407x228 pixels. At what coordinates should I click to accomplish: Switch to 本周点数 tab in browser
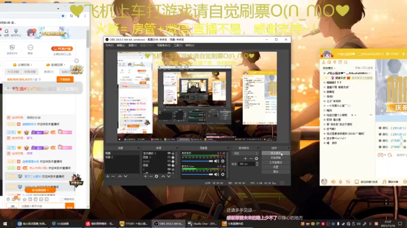coord(30,72)
